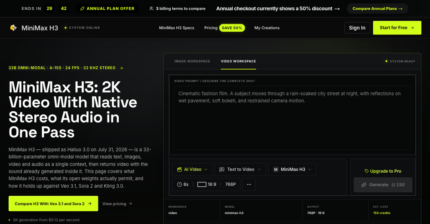The image size is (430, 224).
Task: Click the Text to Video mode icon
Action: coord(222,169)
